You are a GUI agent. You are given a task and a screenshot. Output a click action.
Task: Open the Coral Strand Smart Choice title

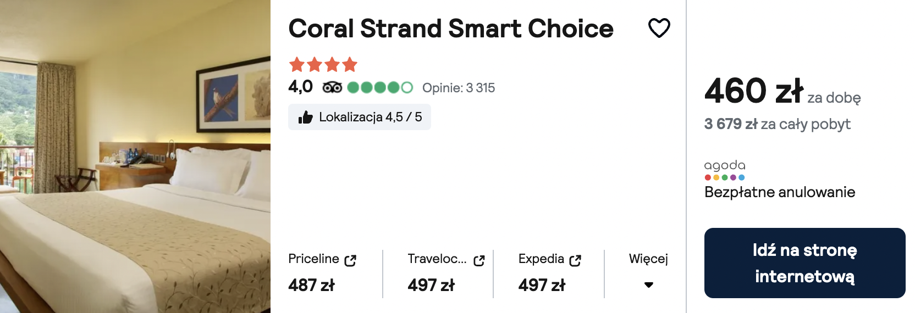point(451,29)
